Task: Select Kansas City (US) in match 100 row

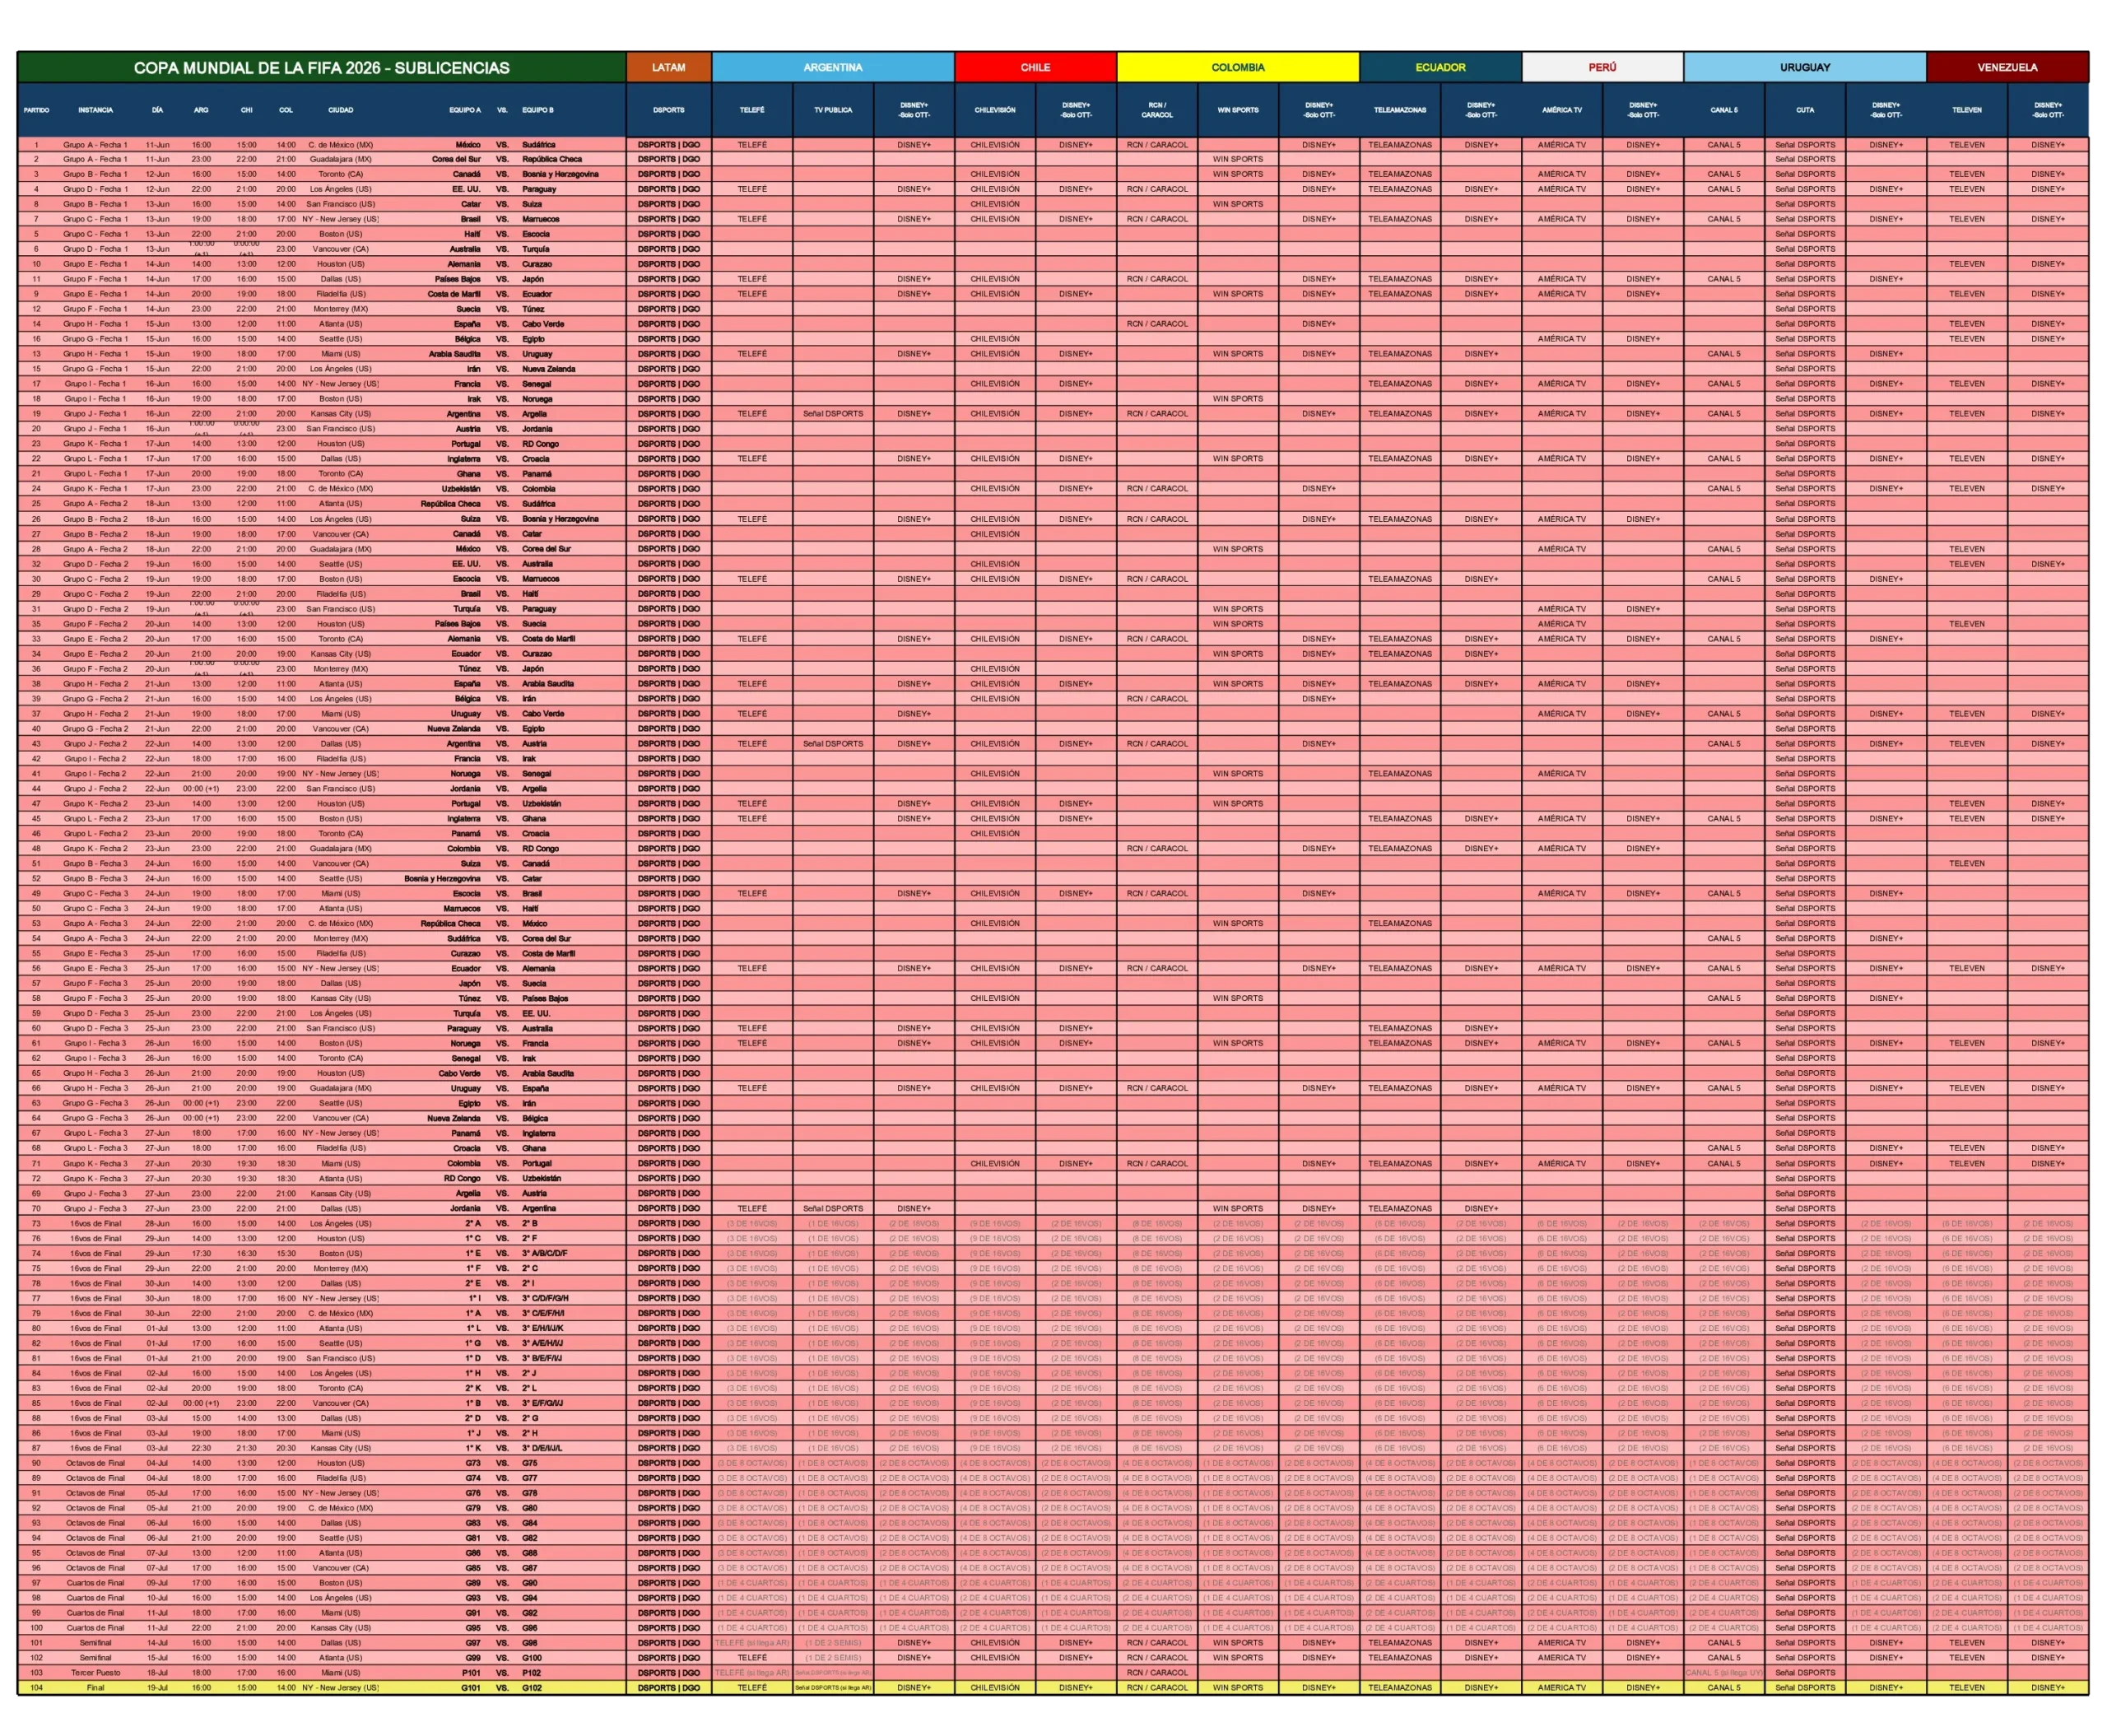Action: tap(341, 1627)
